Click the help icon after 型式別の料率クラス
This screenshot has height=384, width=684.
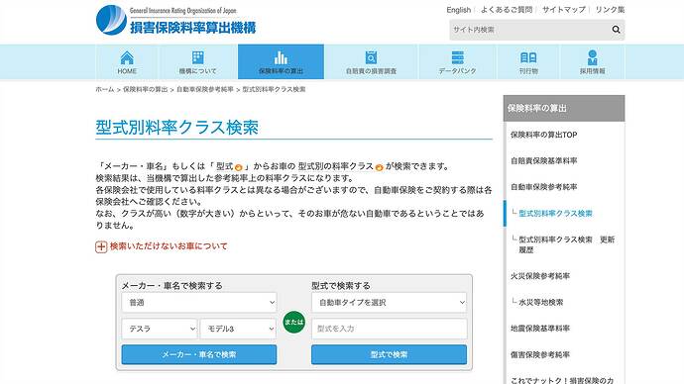tap(379, 167)
